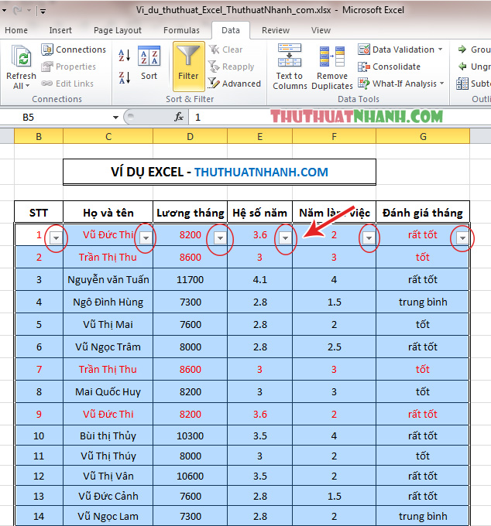Clear the applied filter
The image size is (491, 526).
[225, 50]
